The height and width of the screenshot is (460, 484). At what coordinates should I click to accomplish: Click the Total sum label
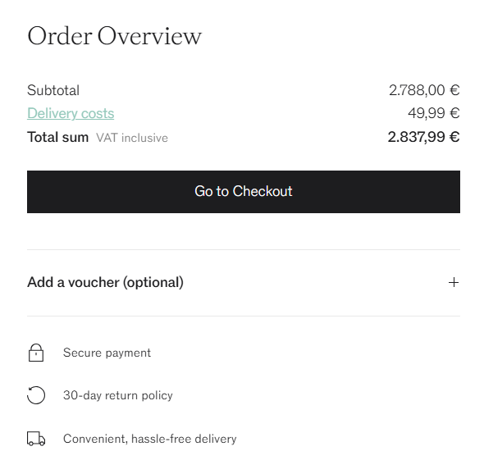click(57, 137)
